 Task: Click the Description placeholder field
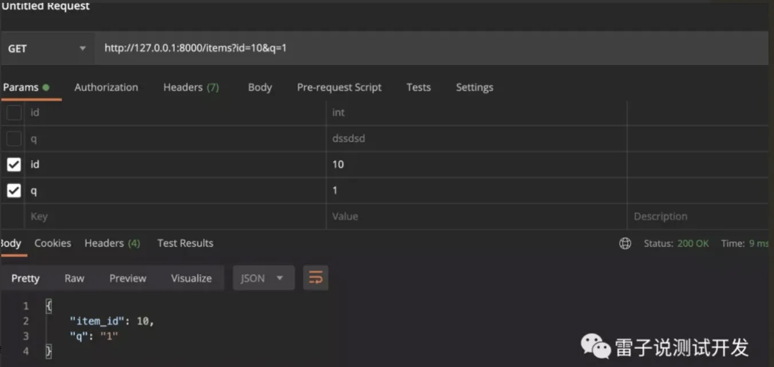[698, 216]
